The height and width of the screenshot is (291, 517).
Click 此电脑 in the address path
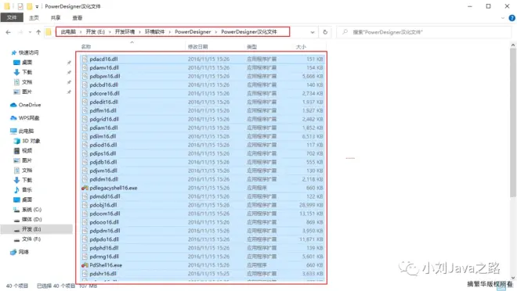[x=68, y=31]
